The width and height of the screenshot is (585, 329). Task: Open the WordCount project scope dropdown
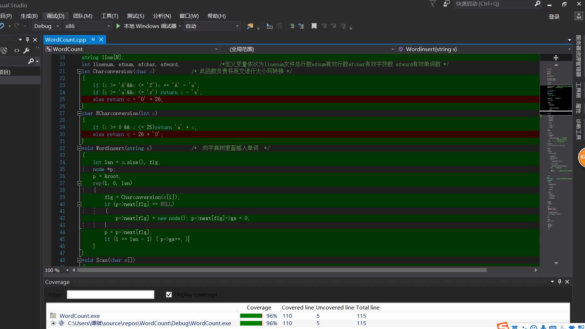(132, 49)
